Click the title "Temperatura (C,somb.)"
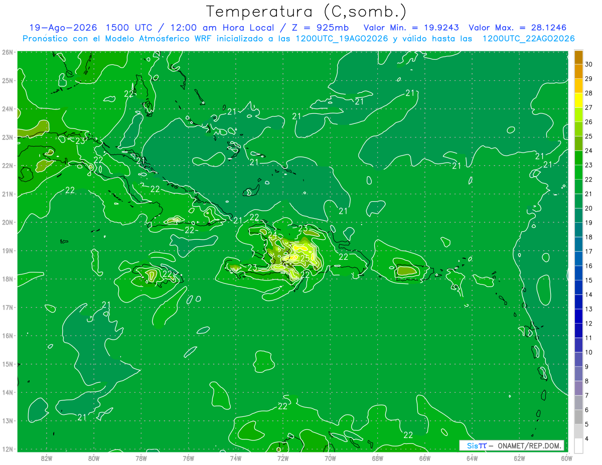Image resolution: width=602 pixels, height=465 pixels. [x=307, y=12]
